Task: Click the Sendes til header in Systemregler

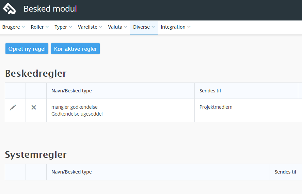Action: [285, 172]
